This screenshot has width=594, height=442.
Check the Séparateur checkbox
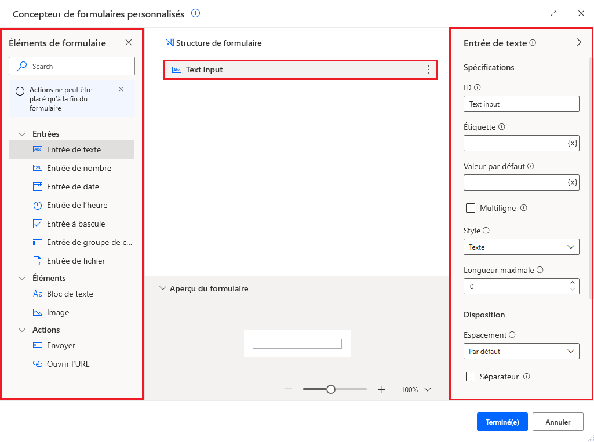(471, 377)
